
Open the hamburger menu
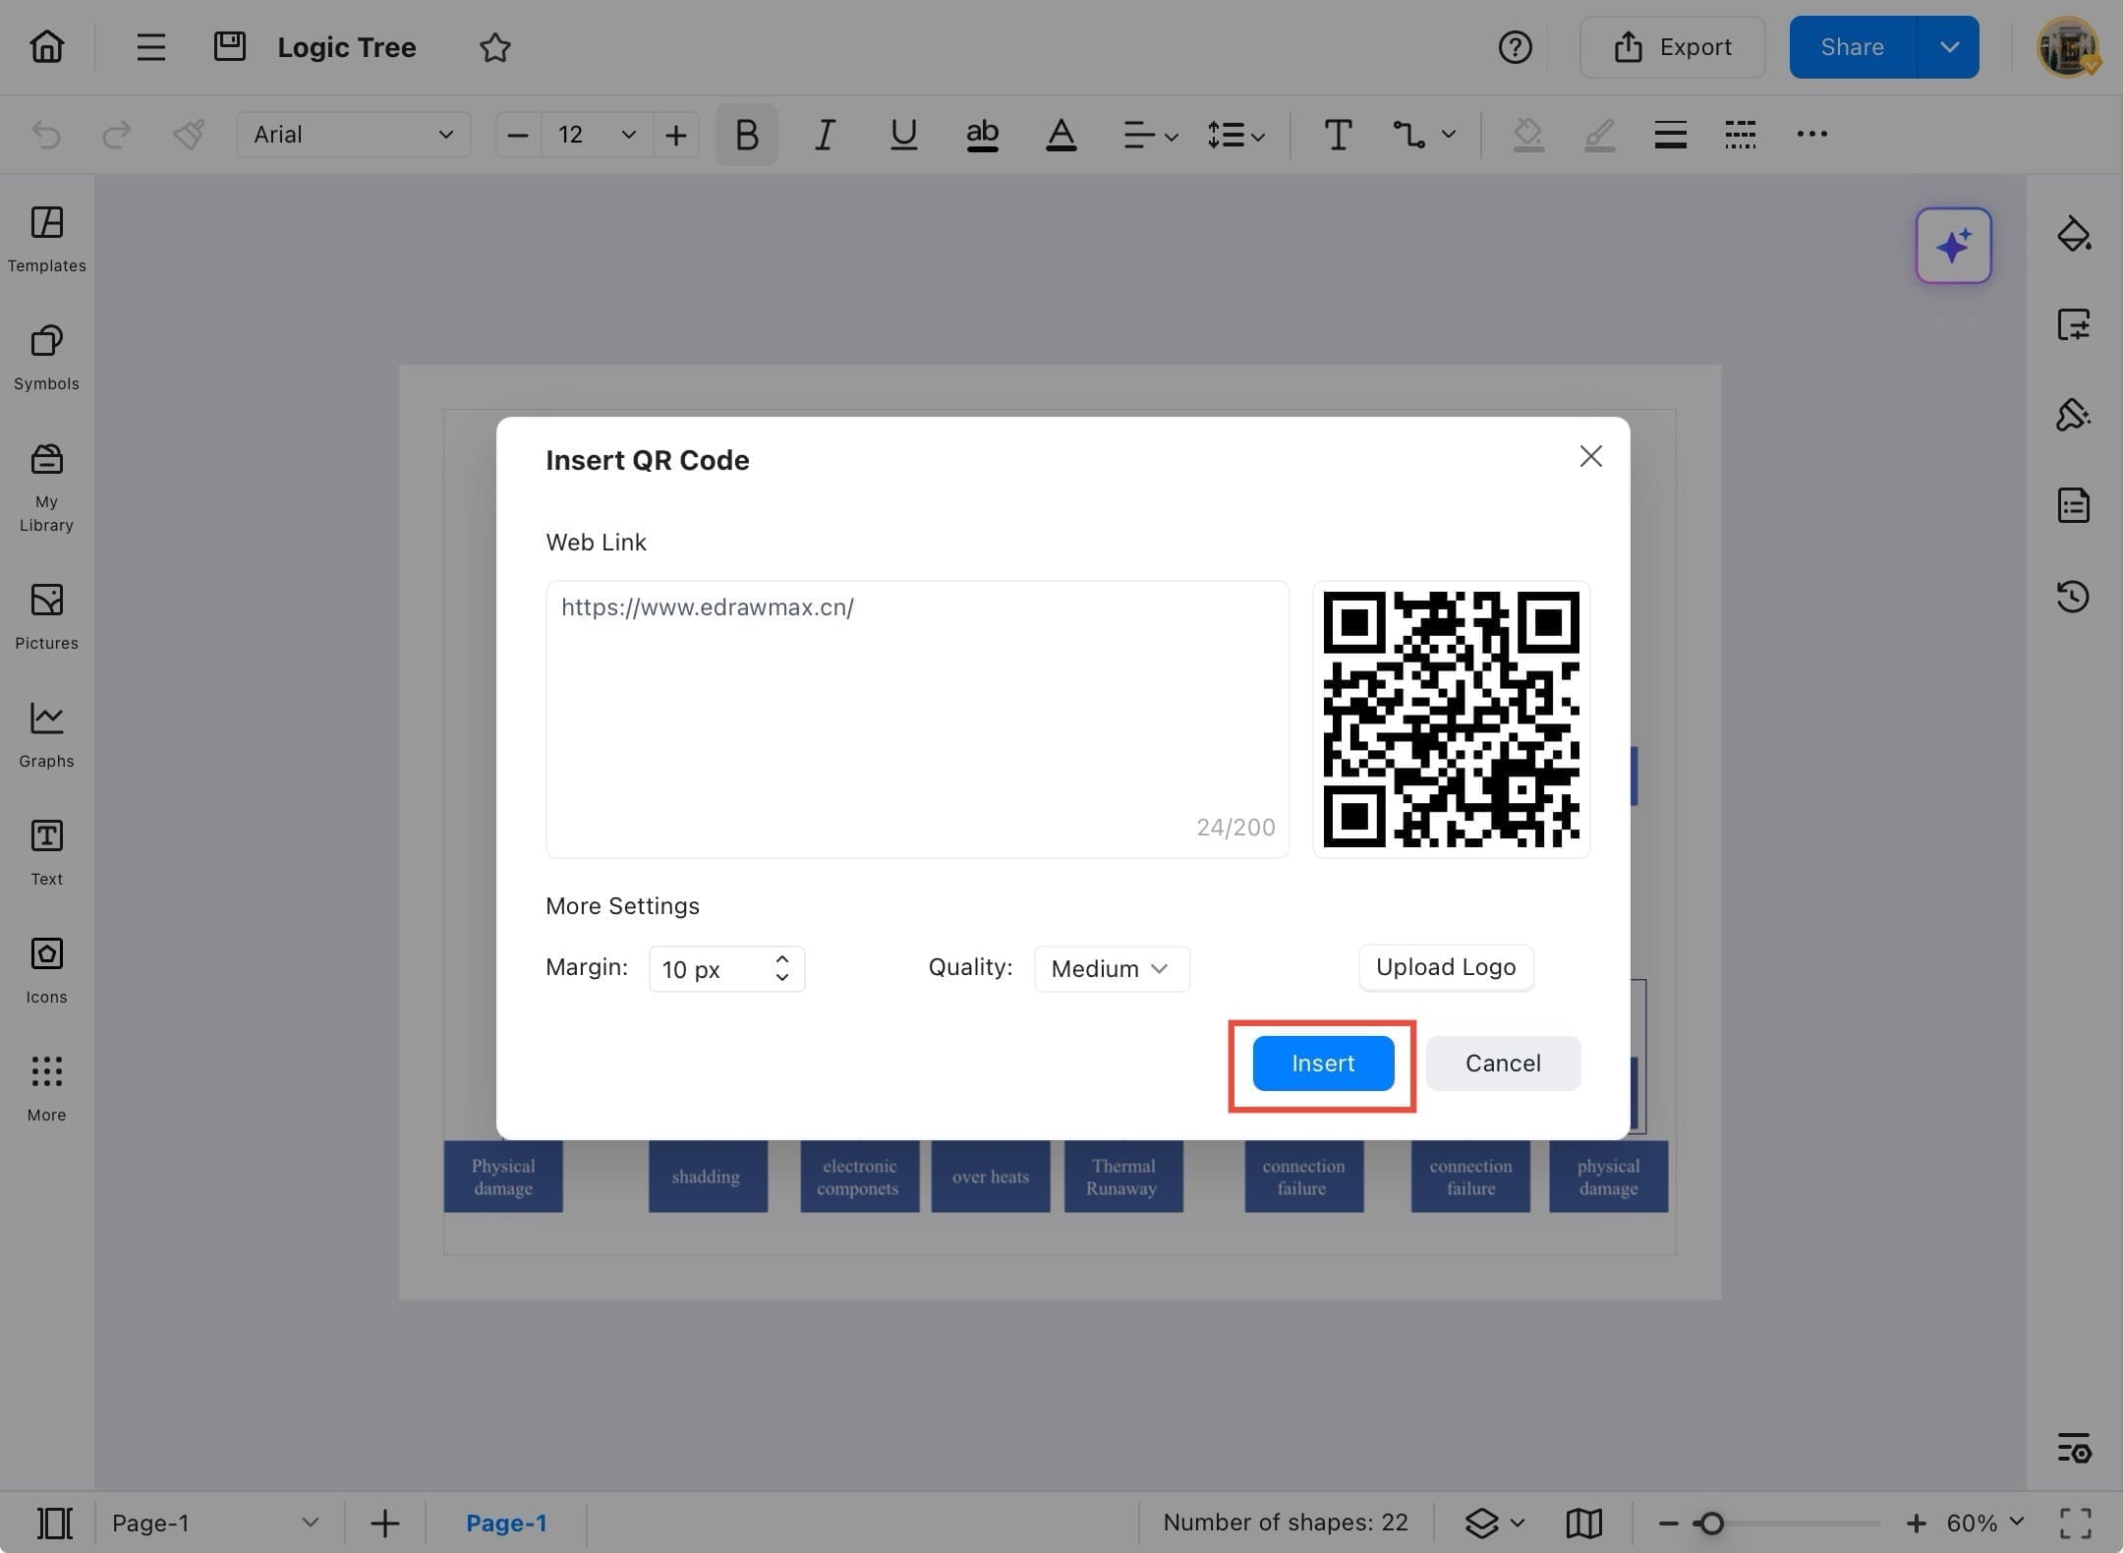[x=150, y=46]
